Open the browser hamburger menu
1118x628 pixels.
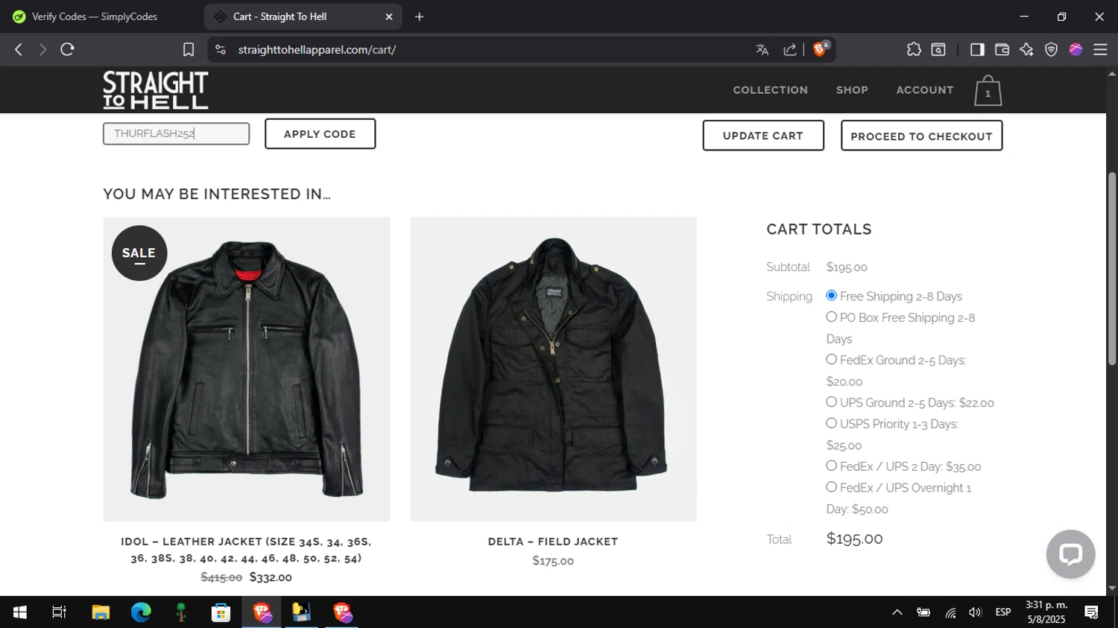coord(1100,50)
